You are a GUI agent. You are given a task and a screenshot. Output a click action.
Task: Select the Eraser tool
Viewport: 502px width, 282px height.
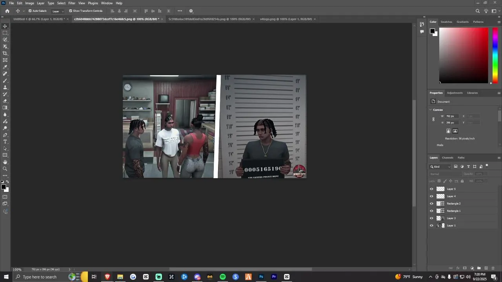(5, 101)
